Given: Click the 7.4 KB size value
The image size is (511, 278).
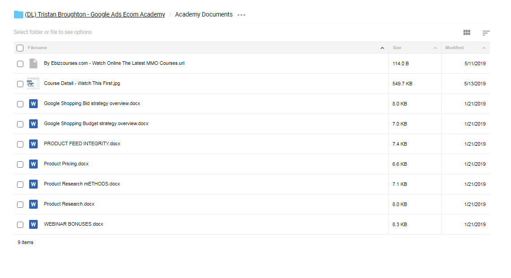Looking at the screenshot, I should tap(399, 144).
